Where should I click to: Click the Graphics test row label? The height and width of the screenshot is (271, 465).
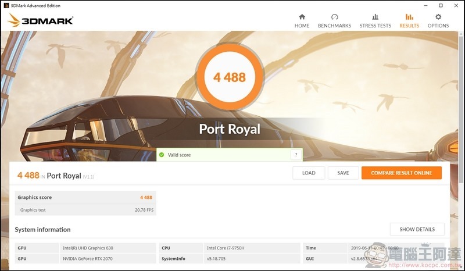tap(33, 210)
